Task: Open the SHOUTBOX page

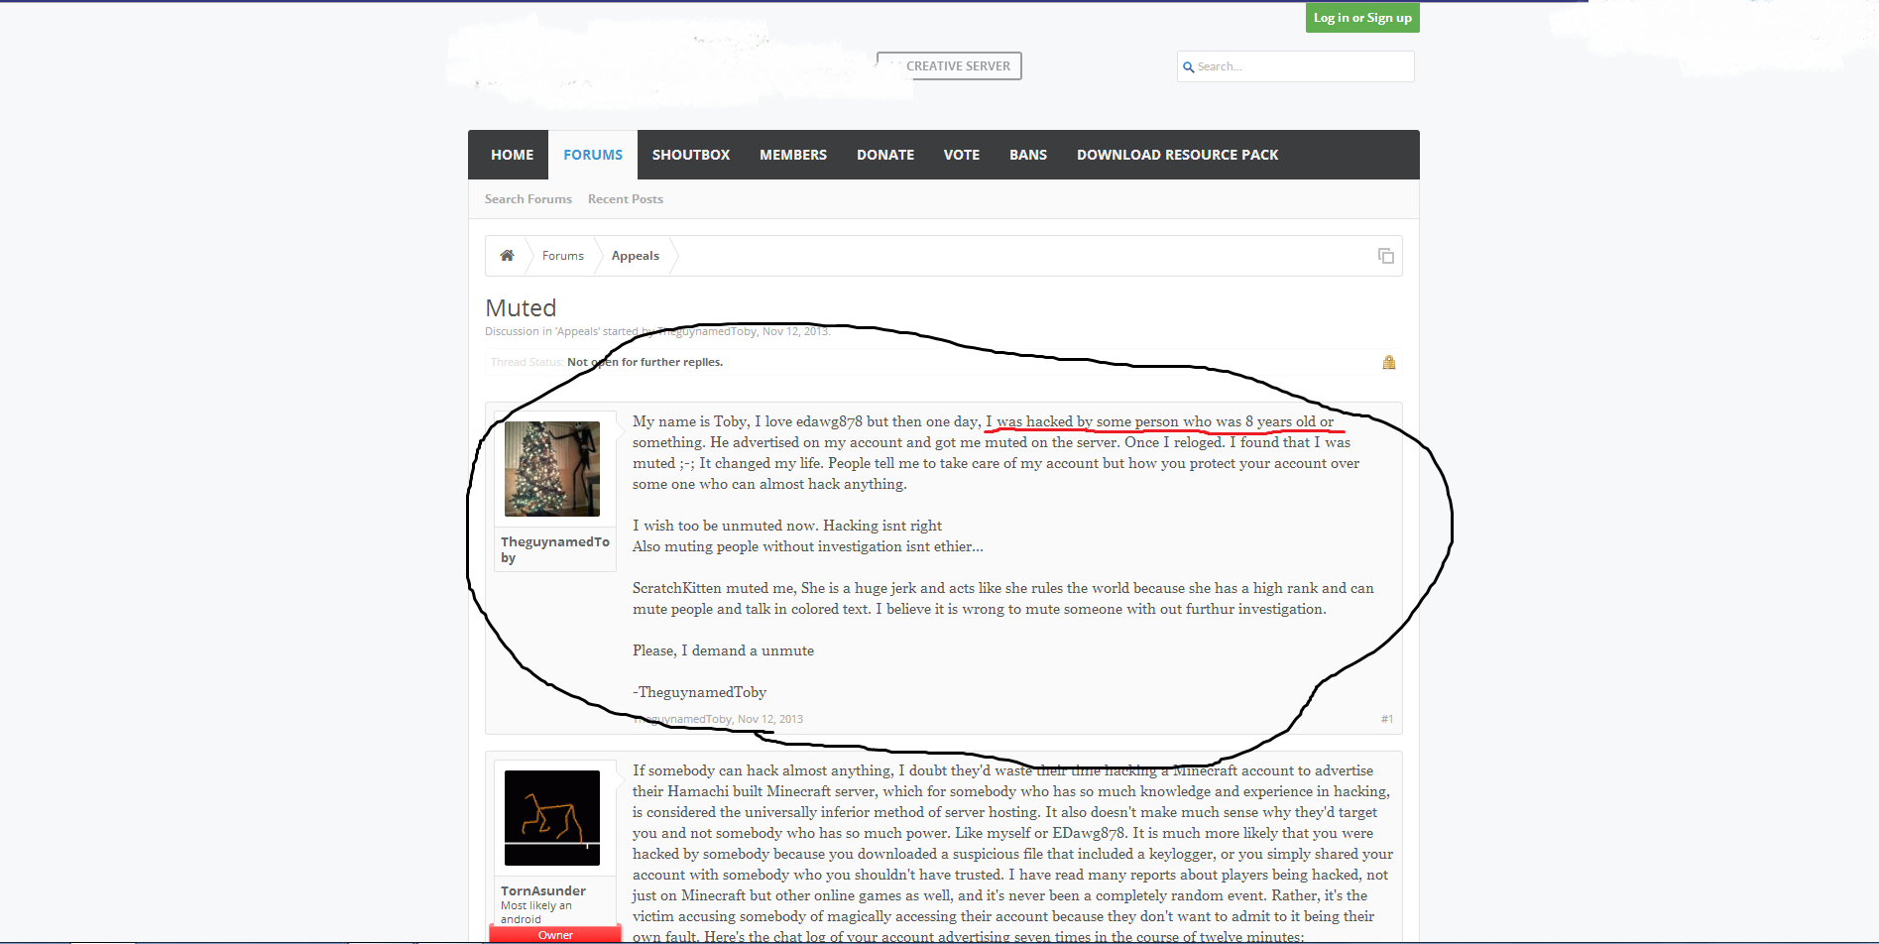Action: [691, 155]
